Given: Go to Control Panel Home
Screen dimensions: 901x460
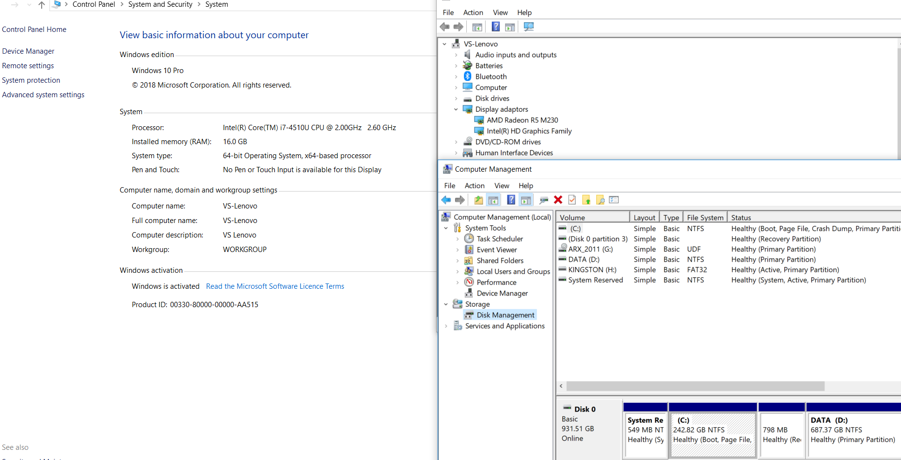Looking at the screenshot, I should [x=34, y=30].
